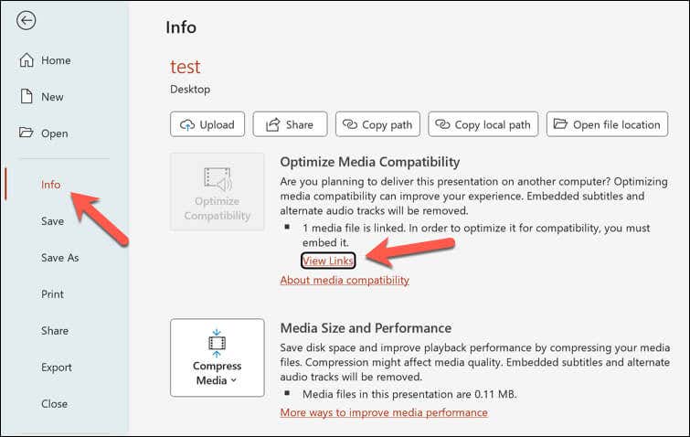Click the back arrow circle icon

point(26,20)
